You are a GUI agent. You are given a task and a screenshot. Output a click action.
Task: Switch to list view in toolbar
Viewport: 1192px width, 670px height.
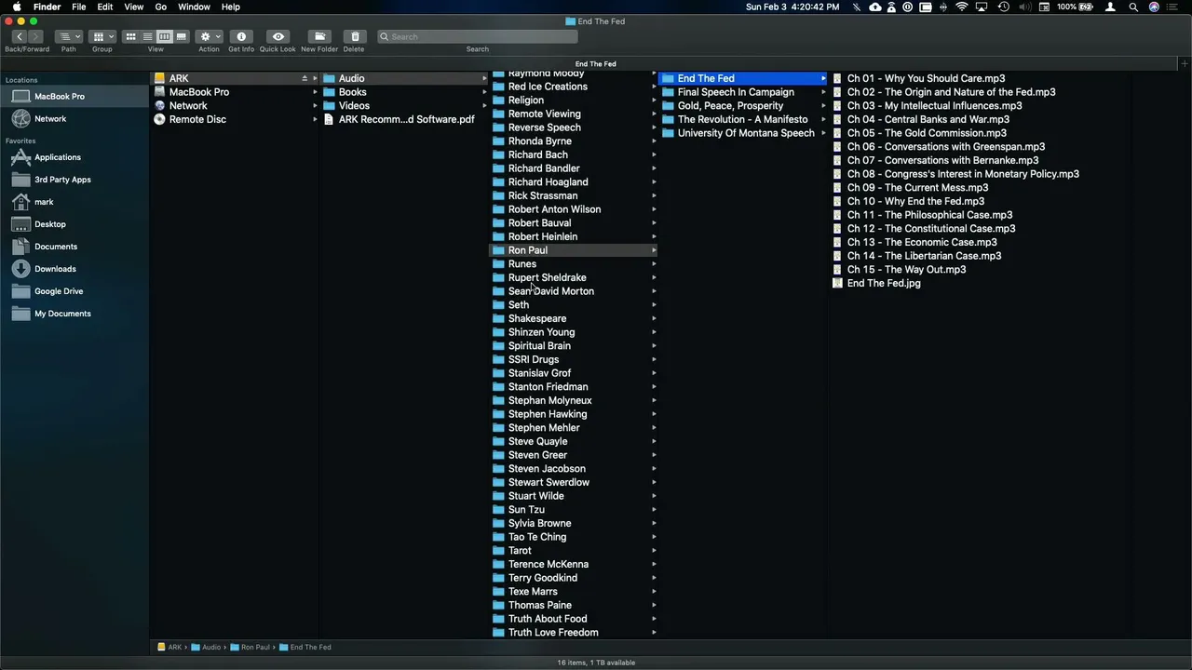point(147,36)
